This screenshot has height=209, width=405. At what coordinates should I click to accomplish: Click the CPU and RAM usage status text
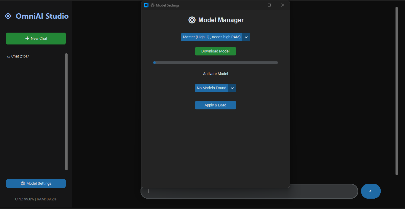36,199
